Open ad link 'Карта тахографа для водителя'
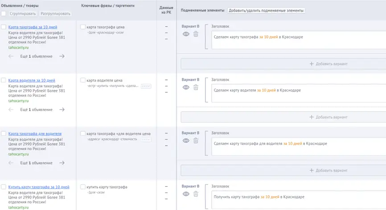This screenshot has height=210, width=386. coord(35,134)
